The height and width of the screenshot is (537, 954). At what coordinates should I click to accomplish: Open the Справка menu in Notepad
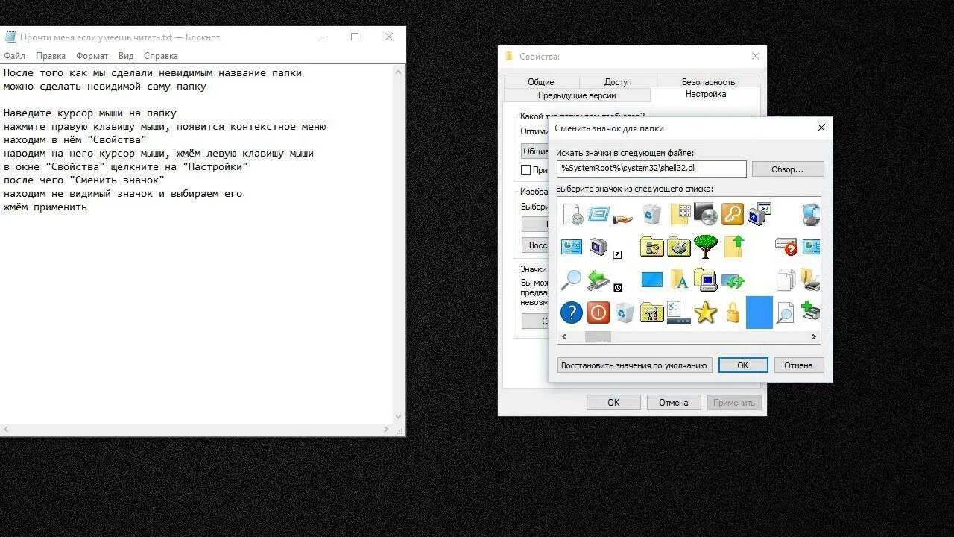pos(161,56)
